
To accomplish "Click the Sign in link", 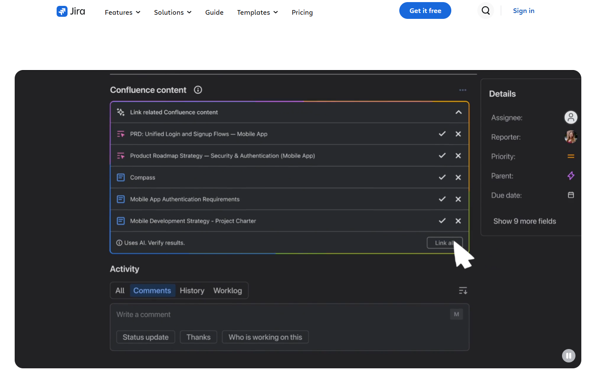I will pos(523,11).
